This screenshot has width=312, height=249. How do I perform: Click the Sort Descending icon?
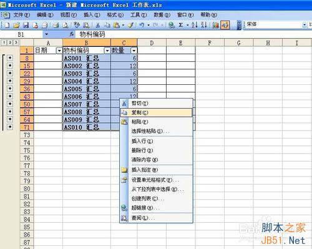[204, 25]
